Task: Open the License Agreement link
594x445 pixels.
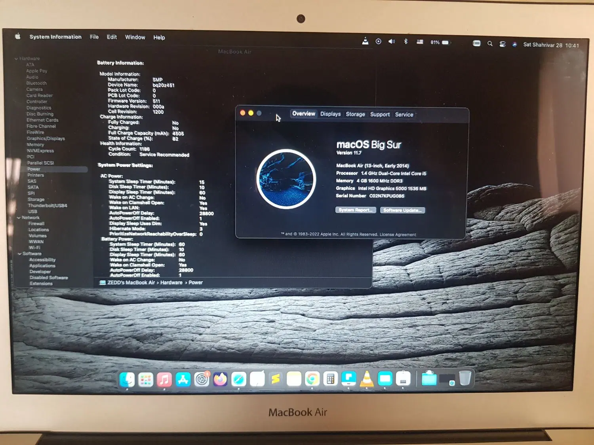Action: [x=398, y=235]
